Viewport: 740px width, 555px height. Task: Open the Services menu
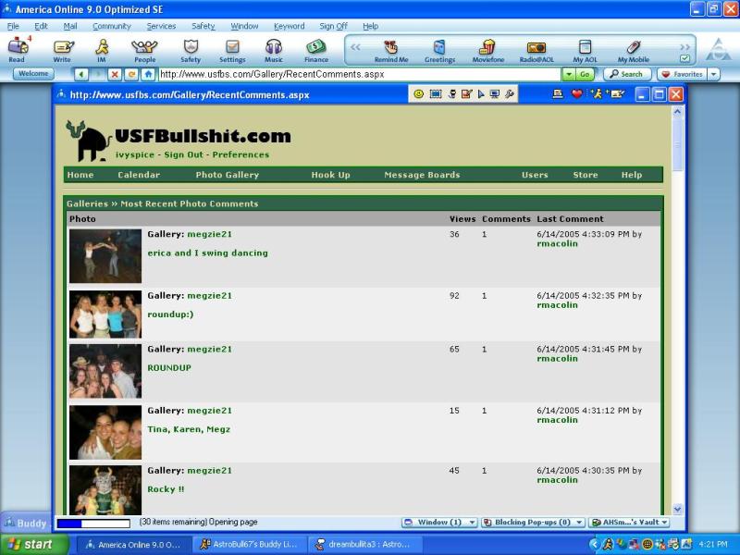point(161,26)
